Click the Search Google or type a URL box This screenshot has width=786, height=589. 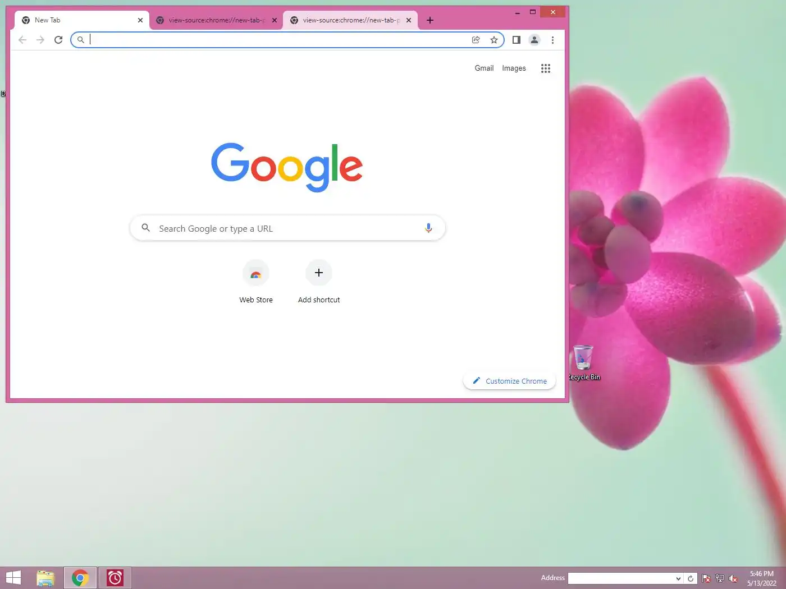coord(287,228)
